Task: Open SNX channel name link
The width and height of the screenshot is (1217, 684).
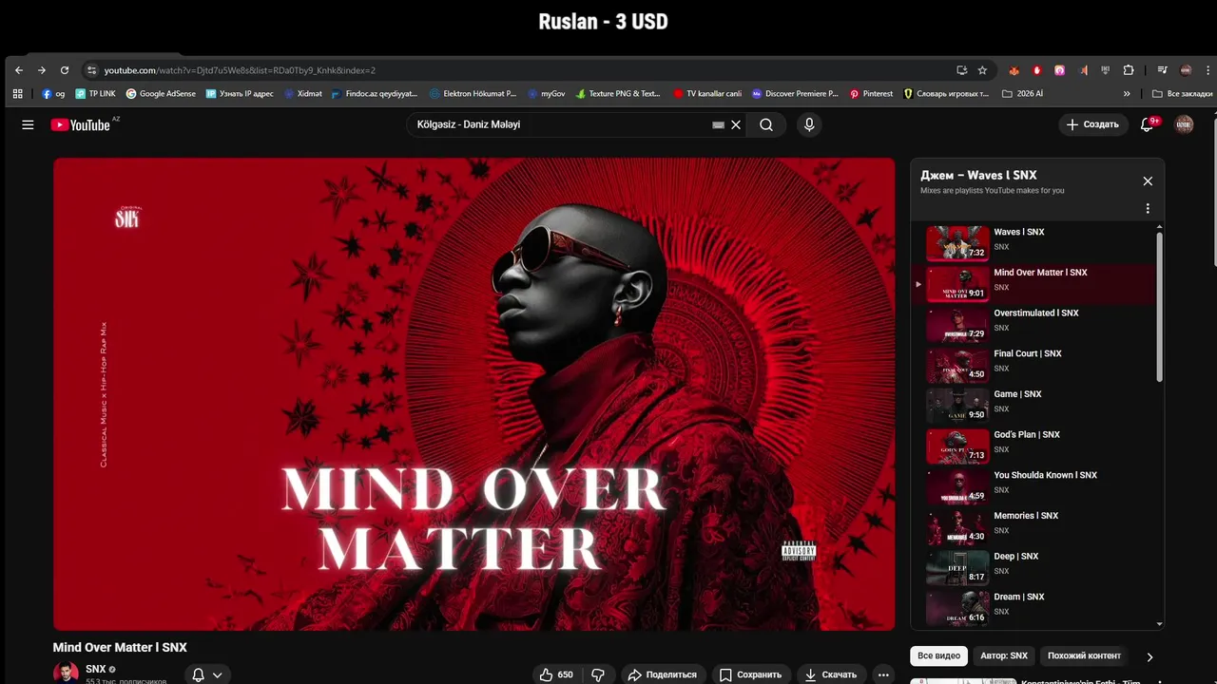Action: 96,669
